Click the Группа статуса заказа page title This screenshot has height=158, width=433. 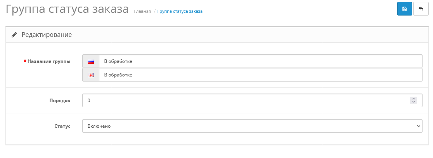click(67, 9)
